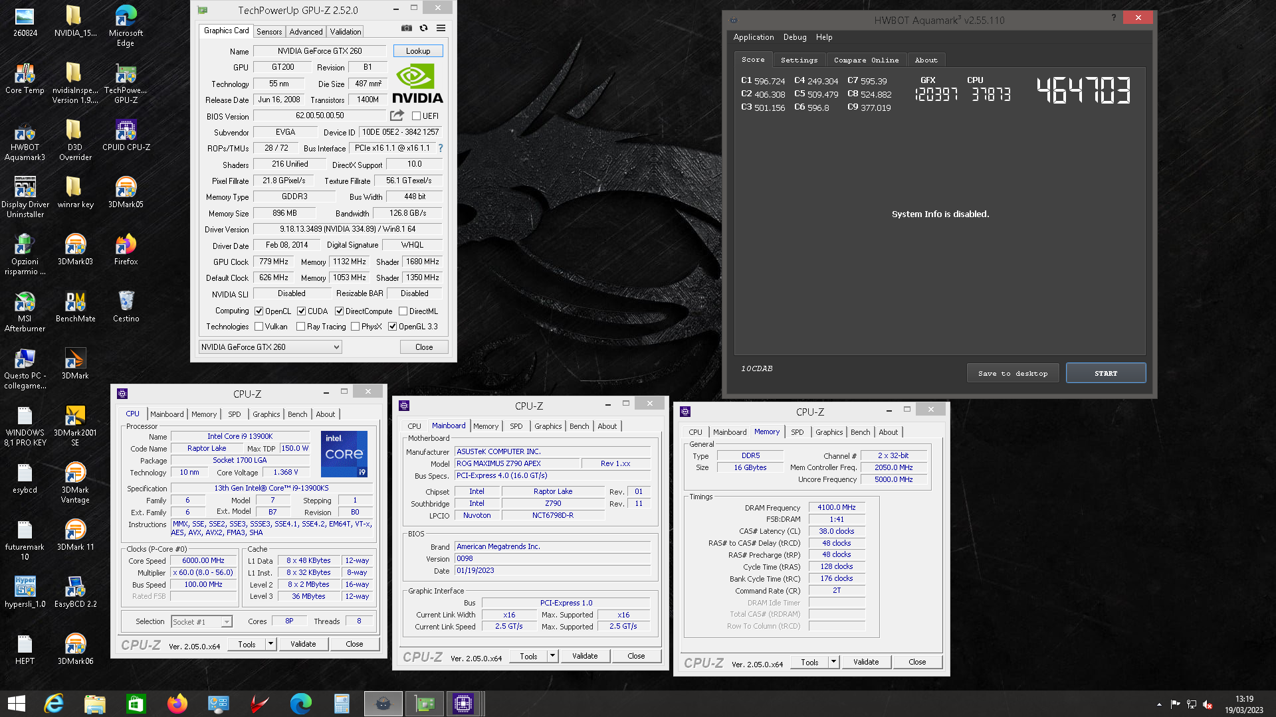Open the hypersli_1.0 desktop icon

tap(25, 593)
